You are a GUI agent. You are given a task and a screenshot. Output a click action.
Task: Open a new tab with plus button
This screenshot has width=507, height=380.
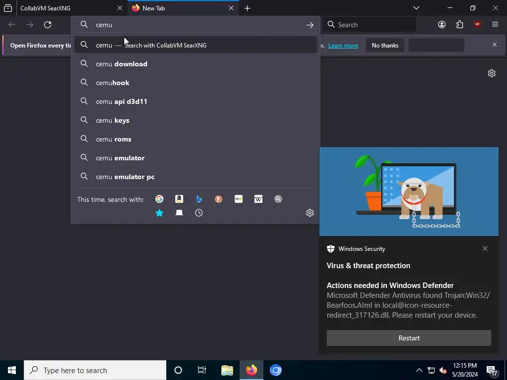(248, 8)
